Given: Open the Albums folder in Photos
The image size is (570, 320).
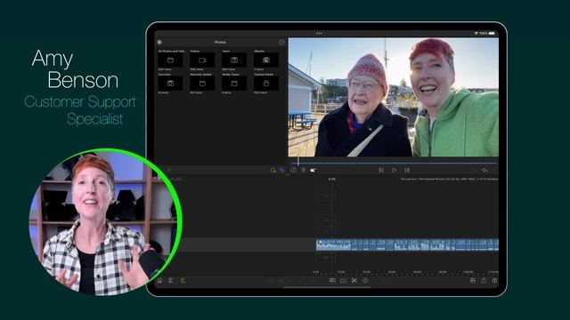Looking at the screenshot, I should (266, 60).
